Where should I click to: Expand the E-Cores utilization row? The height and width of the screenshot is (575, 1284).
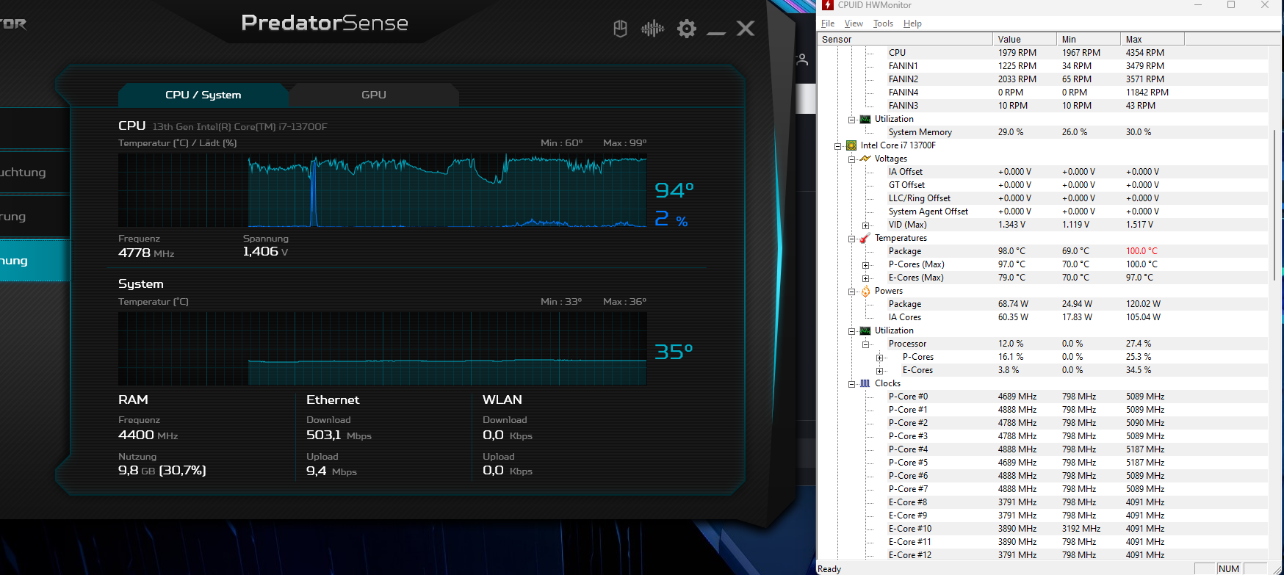[879, 371]
